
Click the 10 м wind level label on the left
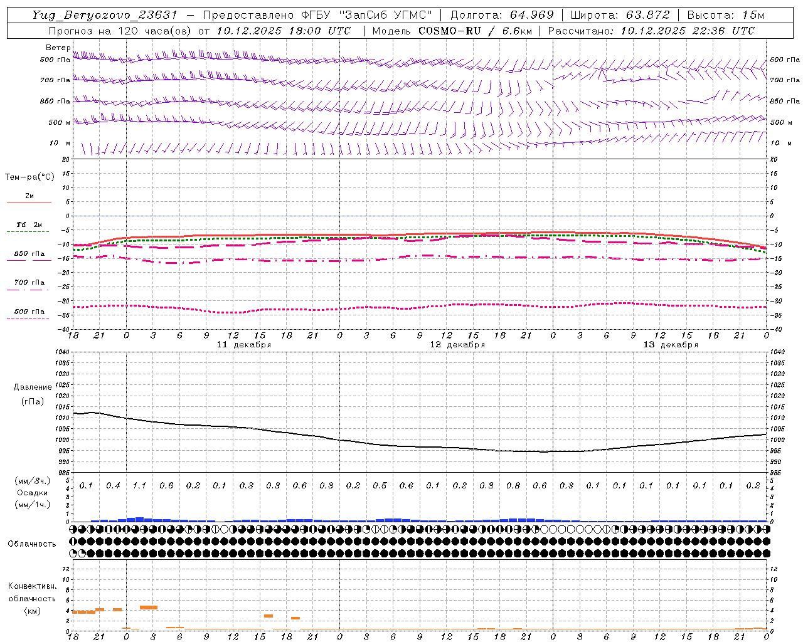pyautogui.click(x=60, y=143)
